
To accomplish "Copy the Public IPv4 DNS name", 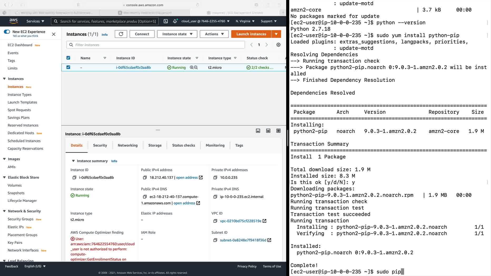I will coord(145,197).
